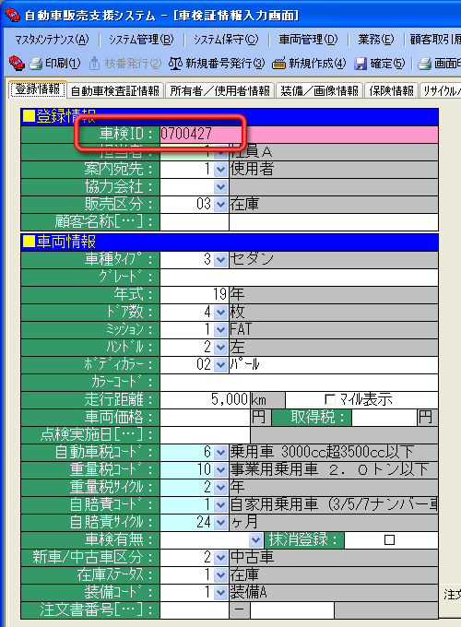Click the カラーコード input field
This screenshot has width=461, height=627.
coord(299,383)
